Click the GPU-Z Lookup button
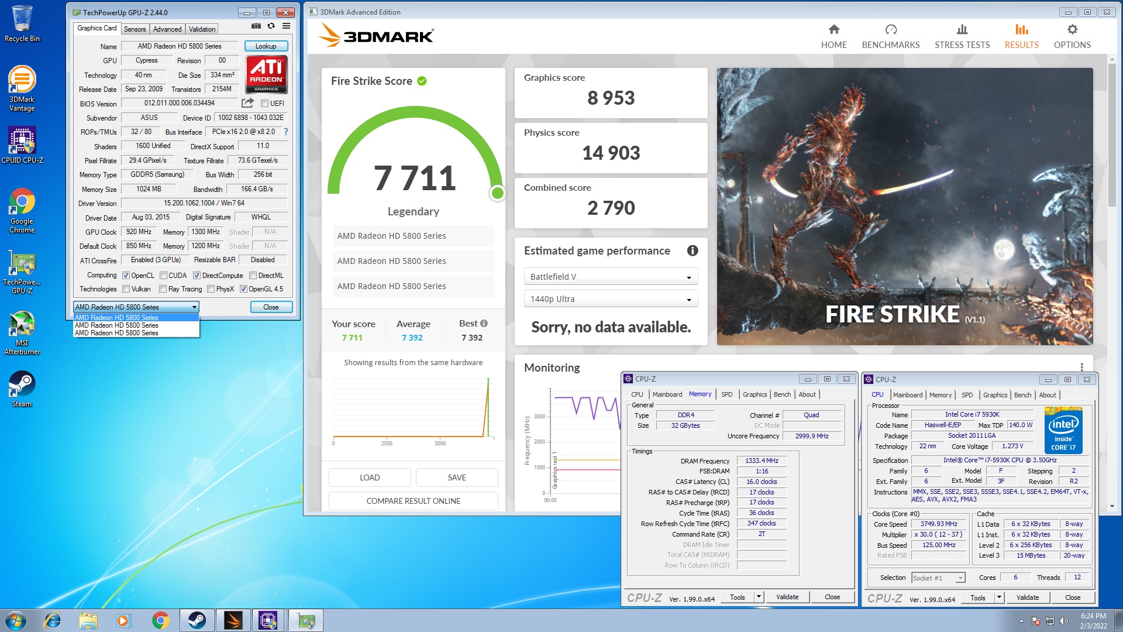This screenshot has height=632, width=1123. pos(266,46)
